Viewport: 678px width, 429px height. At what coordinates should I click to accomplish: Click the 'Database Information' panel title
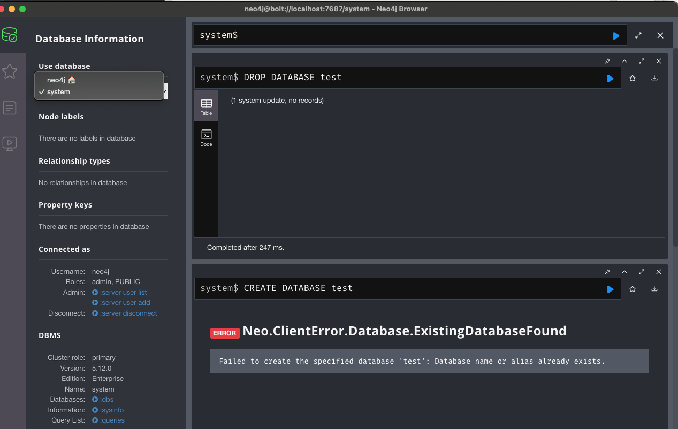89,39
